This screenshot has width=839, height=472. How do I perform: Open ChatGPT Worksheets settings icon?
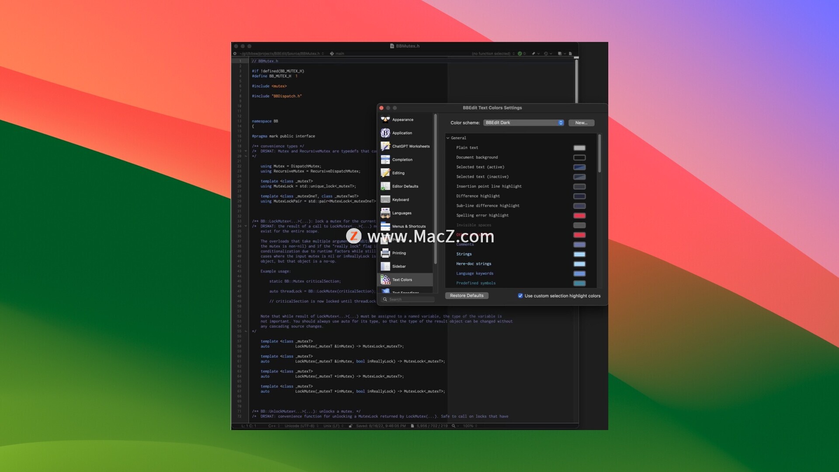pyautogui.click(x=385, y=146)
